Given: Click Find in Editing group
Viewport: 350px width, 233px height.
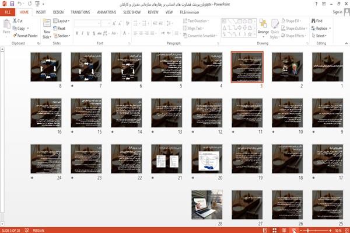Looking at the screenshot, I should click(317, 21).
